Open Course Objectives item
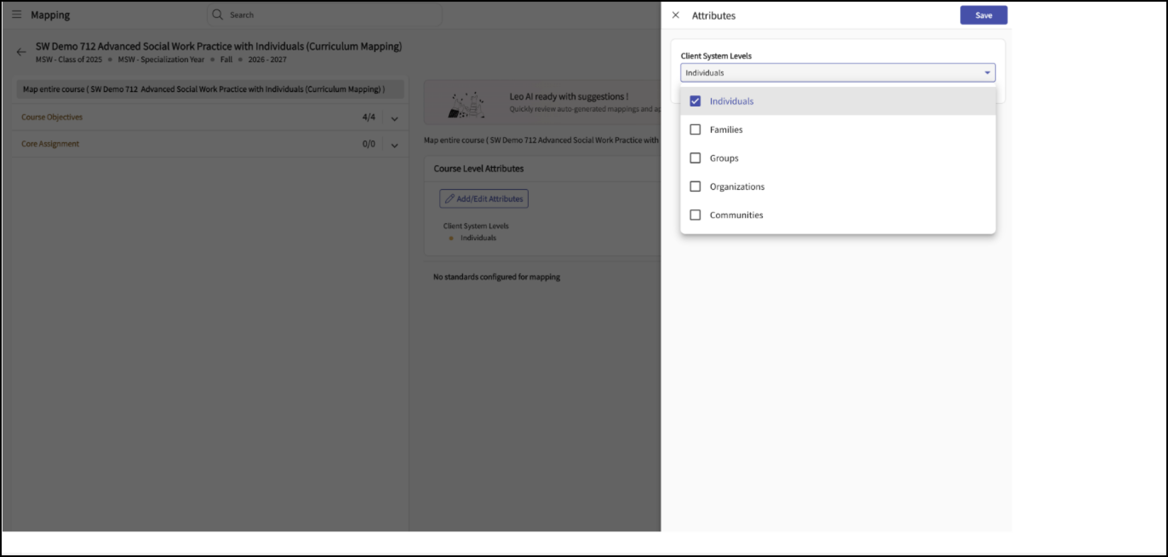This screenshot has height=557, width=1168. coord(52,117)
